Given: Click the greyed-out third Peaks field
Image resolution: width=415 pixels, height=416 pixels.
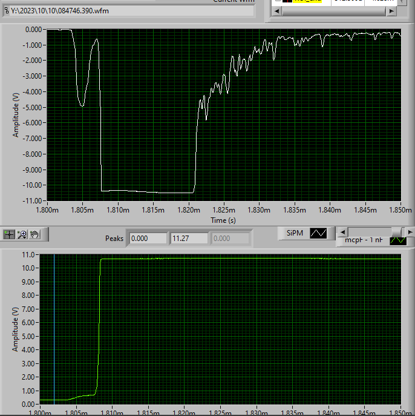Looking at the screenshot, I should (230, 238).
